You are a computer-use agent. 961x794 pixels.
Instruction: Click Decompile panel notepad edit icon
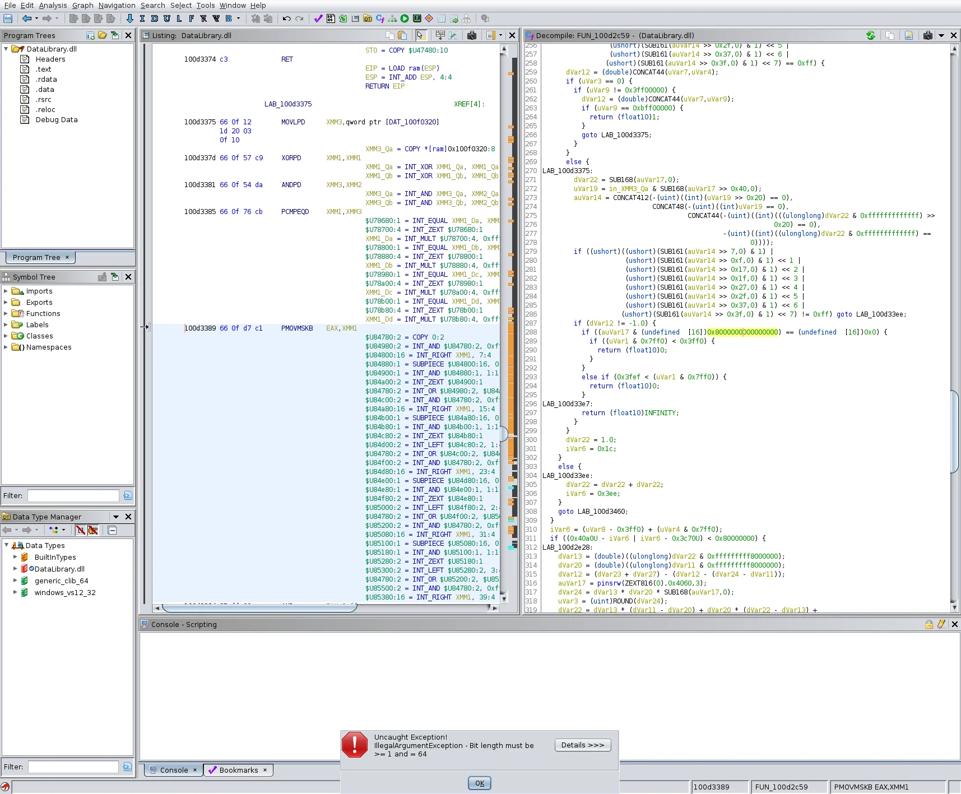click(909, 35)
